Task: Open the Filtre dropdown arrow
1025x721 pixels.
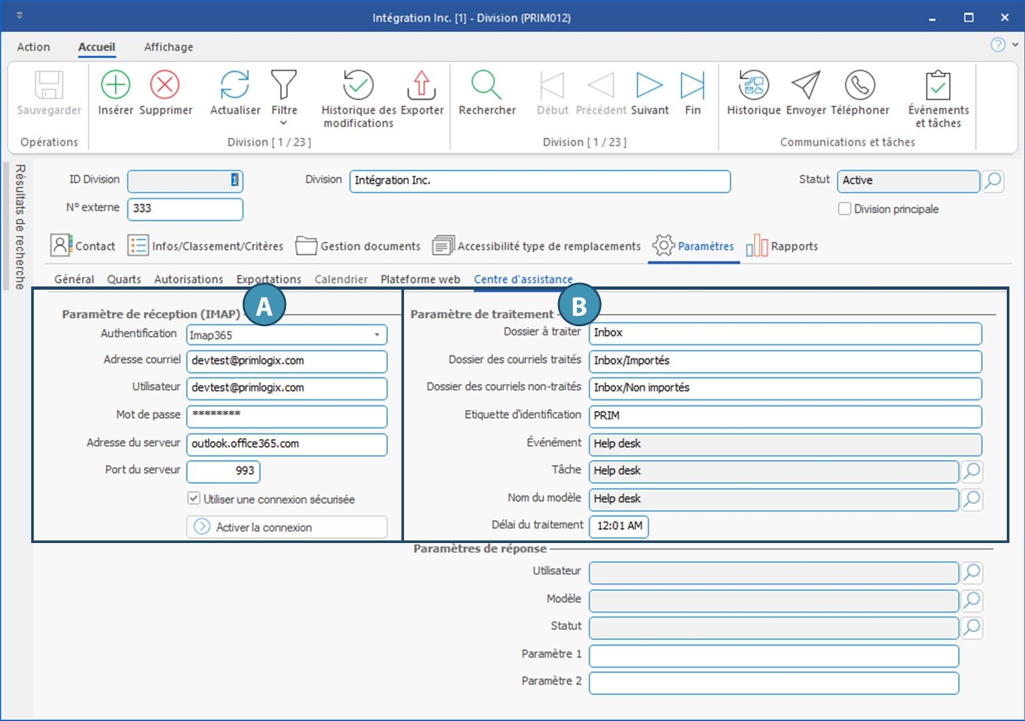Action: click(x=284, y=123)
